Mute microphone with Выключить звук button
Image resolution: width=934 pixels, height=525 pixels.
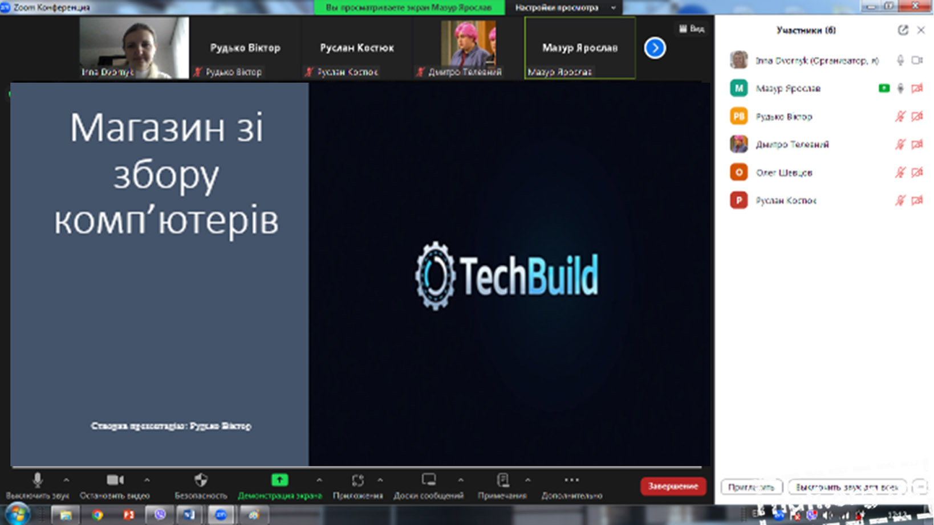[38, 486]
